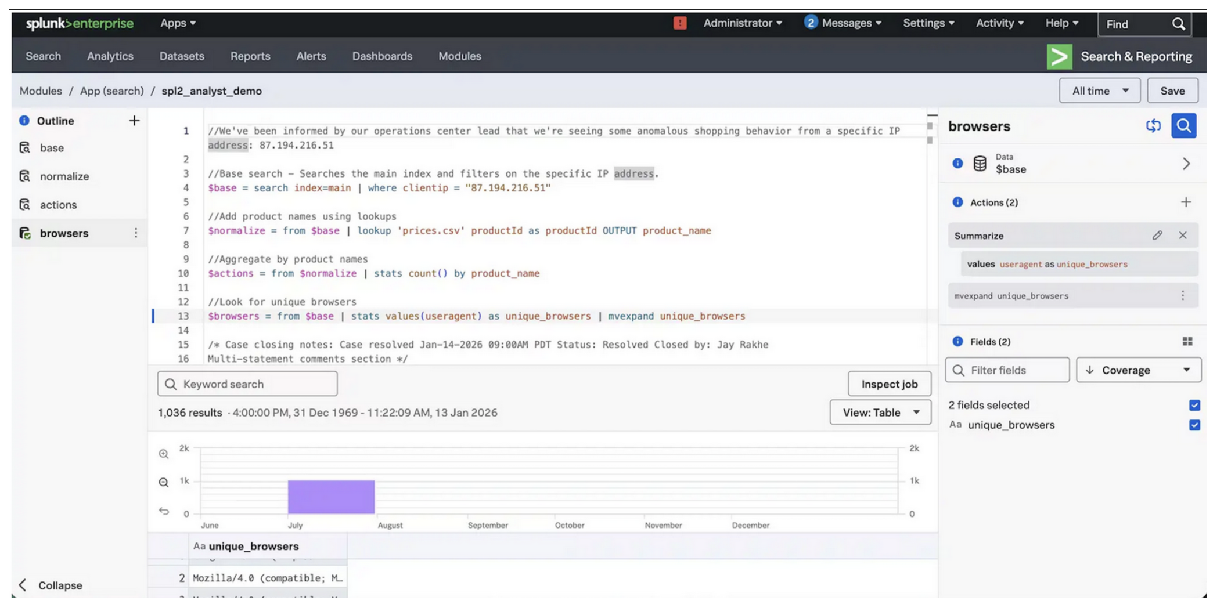This screenshot has height=615, width=1224.
Task: Open the Apps dropdown menu
Action: (178, 23)
